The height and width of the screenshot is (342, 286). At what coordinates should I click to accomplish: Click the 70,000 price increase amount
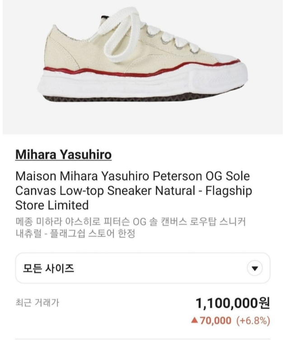tap(216, 321)
